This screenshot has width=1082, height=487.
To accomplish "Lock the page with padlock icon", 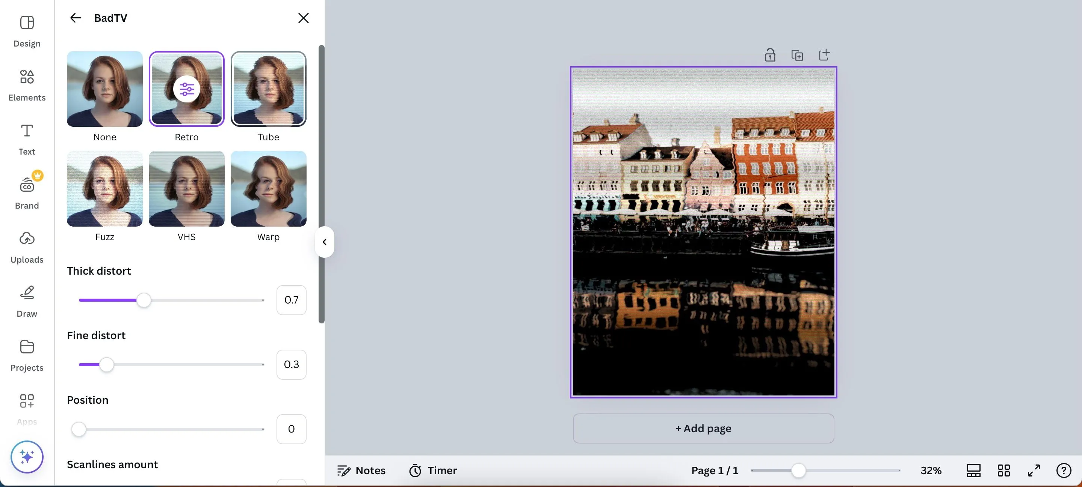I will pyautogui.click(x=770, y=55).
